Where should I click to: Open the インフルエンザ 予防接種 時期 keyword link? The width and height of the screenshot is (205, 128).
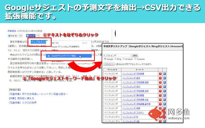point(135,83)
